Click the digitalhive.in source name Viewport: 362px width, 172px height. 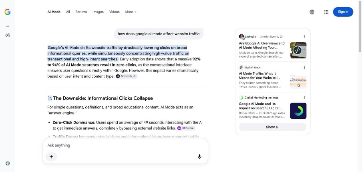tap(253, 67)
